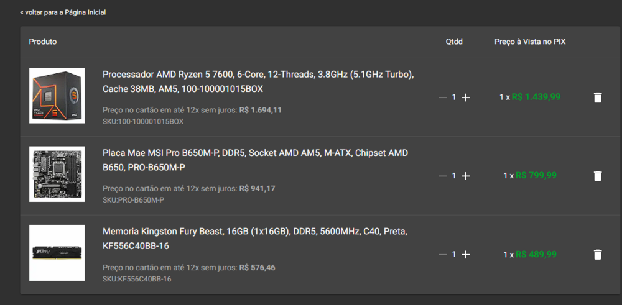This screenshot has width=622, height=305.
Task: Click the 'Preço à Vista no PIX' header
Action: coord(530,42)
